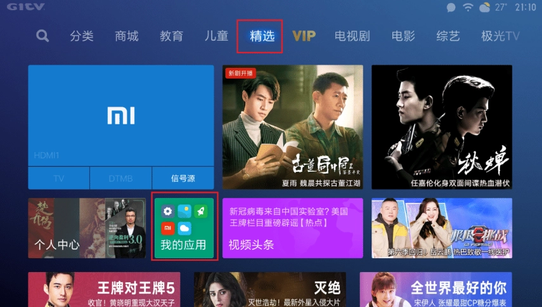
Task: Open the weather cloud icon
Action: pyautogui.click(x=484, y=7)
